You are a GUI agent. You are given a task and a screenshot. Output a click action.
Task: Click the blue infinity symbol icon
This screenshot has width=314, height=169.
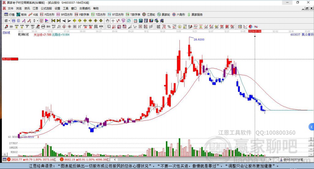(256, 26)
